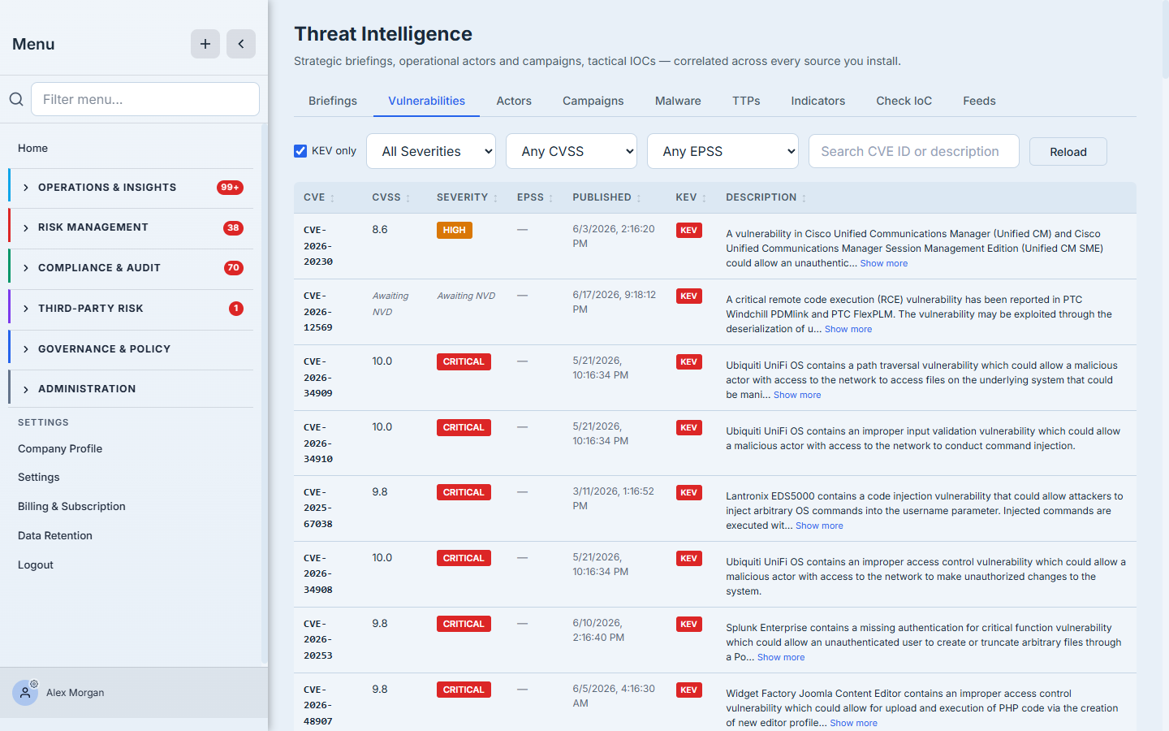The image size is (1169, 731).
Task: Toggle the KEV only checkbox
Action: [300, 151]
